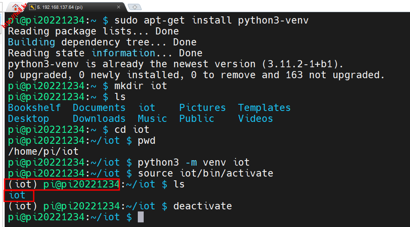Click the /home/pi/iot path output
Image resolution: width=410 pixels, height=227 pixels.
(x=43, y=151)
